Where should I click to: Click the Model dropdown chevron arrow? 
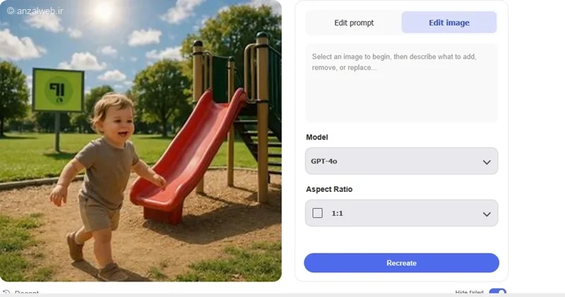[487, 162]
